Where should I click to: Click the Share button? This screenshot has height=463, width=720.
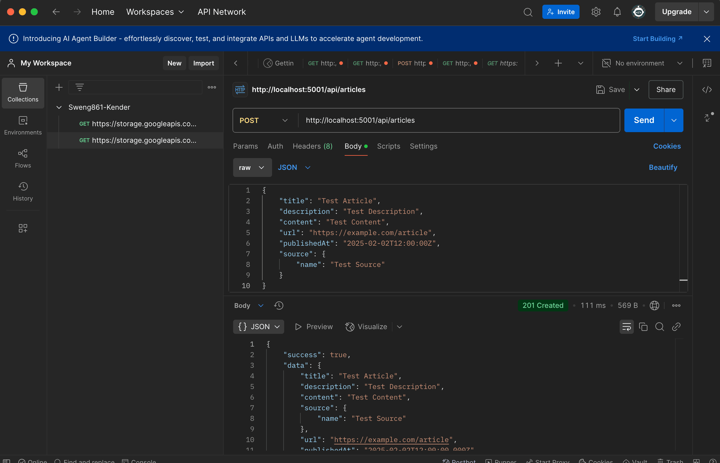666,90
